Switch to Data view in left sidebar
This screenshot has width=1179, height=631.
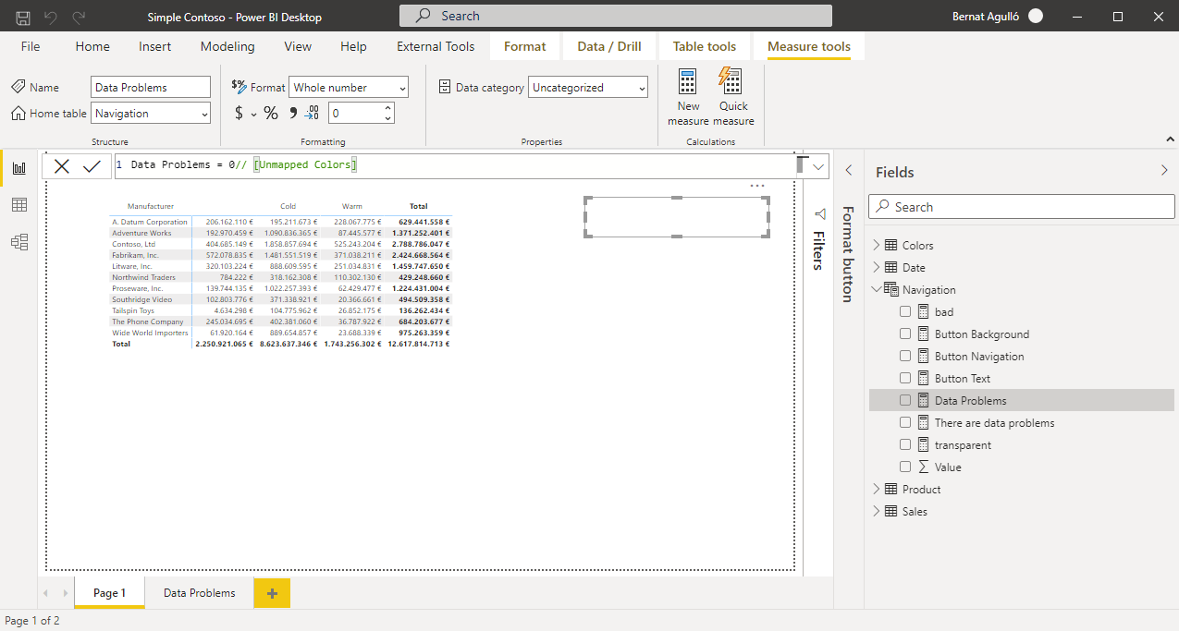(x=18, y=205)
